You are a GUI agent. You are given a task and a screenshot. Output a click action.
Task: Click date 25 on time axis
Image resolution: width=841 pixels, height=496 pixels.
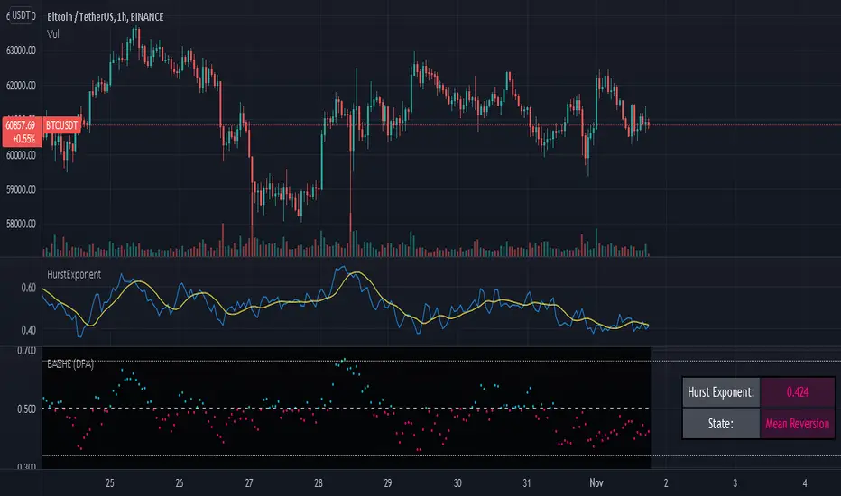110,483
